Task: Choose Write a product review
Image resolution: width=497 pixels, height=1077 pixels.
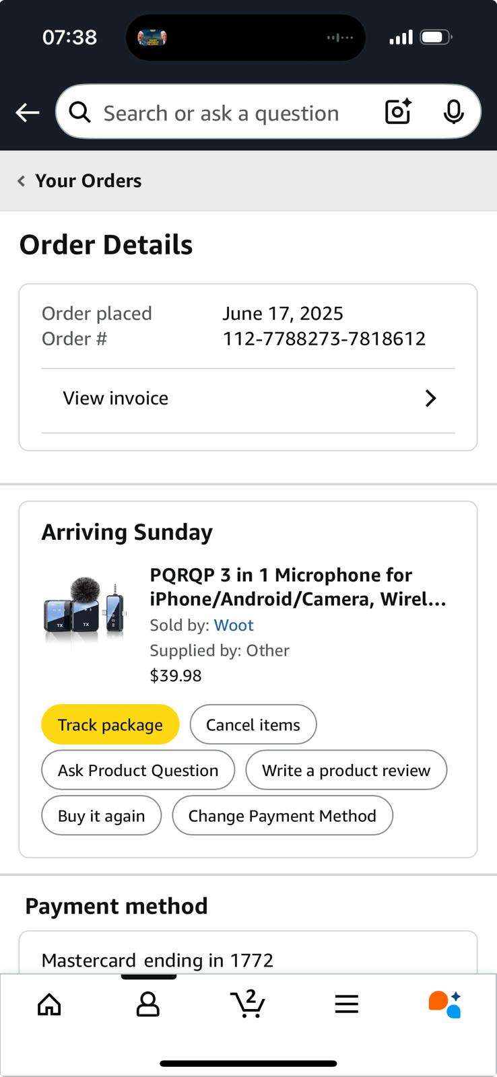Action: 346,770
